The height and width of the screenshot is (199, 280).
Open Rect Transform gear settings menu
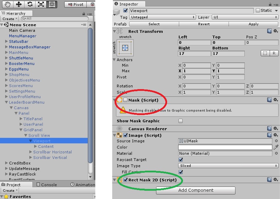[276, 31]
